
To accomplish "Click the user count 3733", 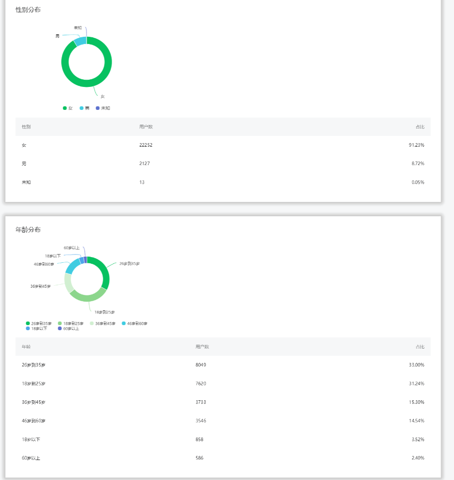I will pyautogui.click(x=201, y=402).
